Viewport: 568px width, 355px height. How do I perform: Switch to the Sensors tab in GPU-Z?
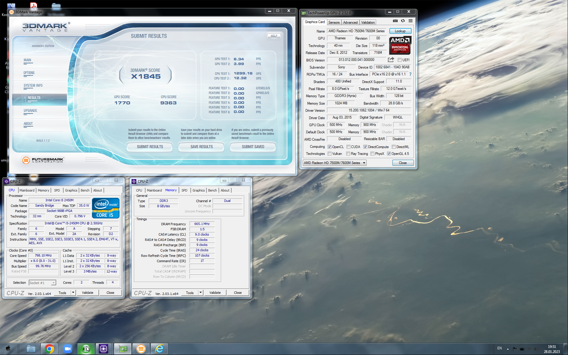click(x=334, y=22)
